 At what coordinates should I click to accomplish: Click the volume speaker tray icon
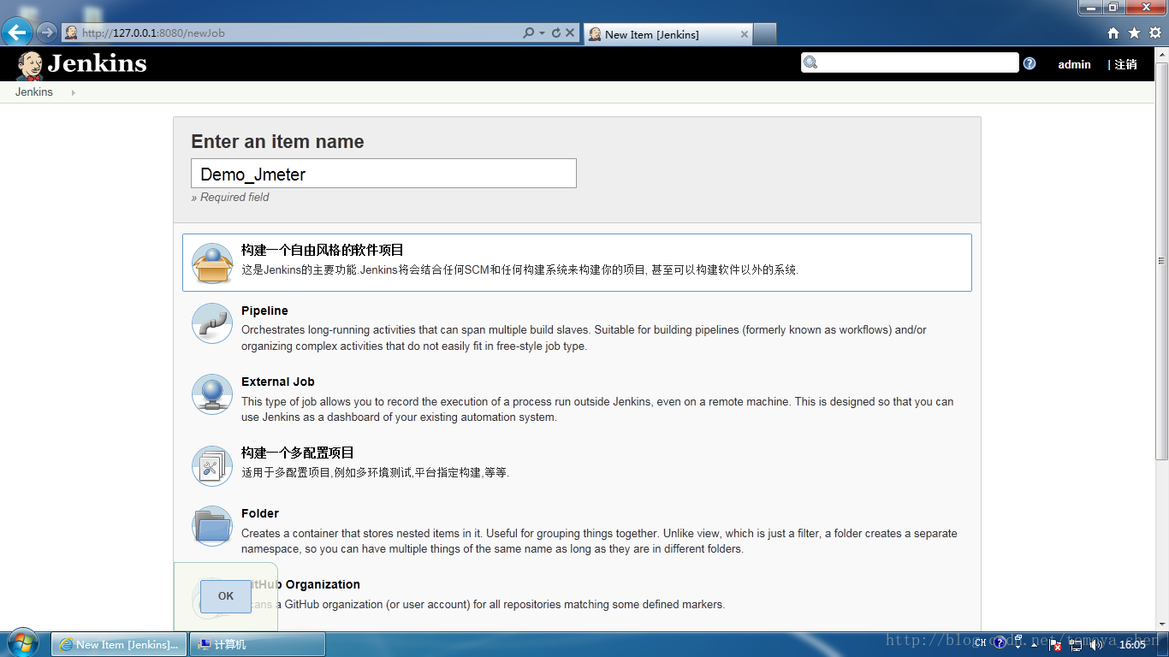(1096, 645)
